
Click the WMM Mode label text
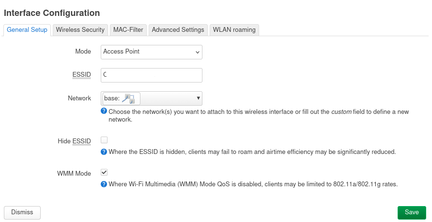coord(74,173)
